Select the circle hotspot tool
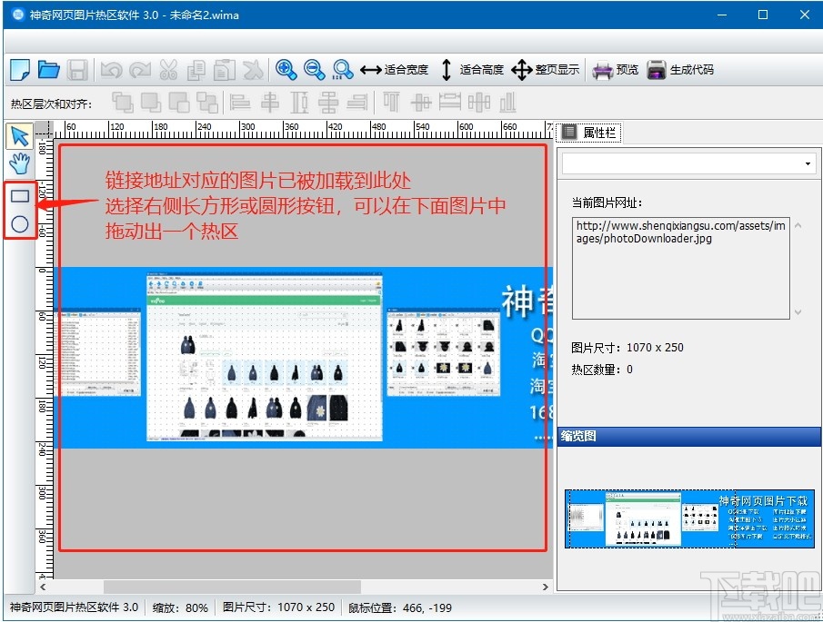 [19, 223]
